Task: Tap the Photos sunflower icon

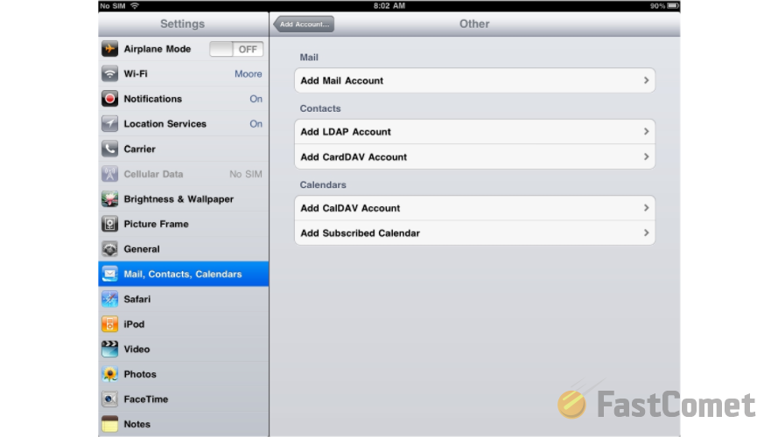Action: click(109, 374)
